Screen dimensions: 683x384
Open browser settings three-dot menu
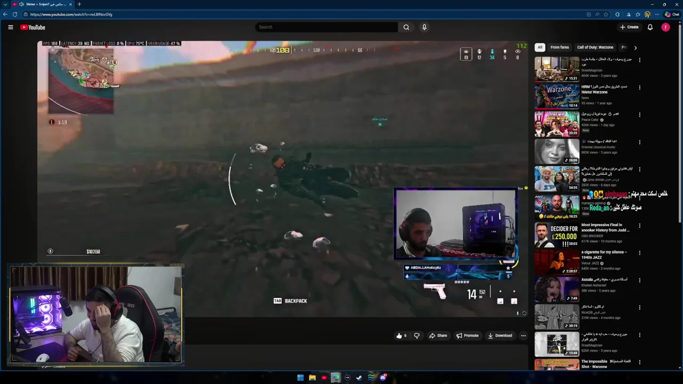[657, 14]
